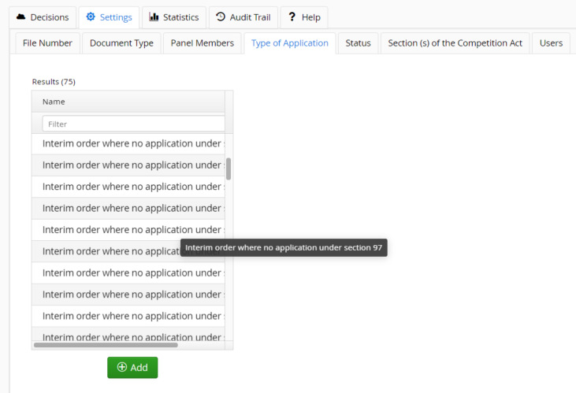Open Section (s) of the Competition Act tab
This screenshot has height=393, width=576.
click(455, 43)
